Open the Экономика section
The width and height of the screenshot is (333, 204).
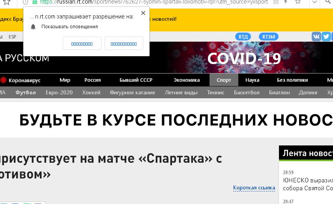click(187, 80)
